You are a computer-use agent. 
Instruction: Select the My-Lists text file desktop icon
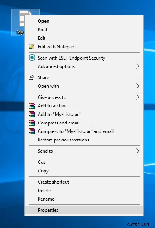click(18, 22)
